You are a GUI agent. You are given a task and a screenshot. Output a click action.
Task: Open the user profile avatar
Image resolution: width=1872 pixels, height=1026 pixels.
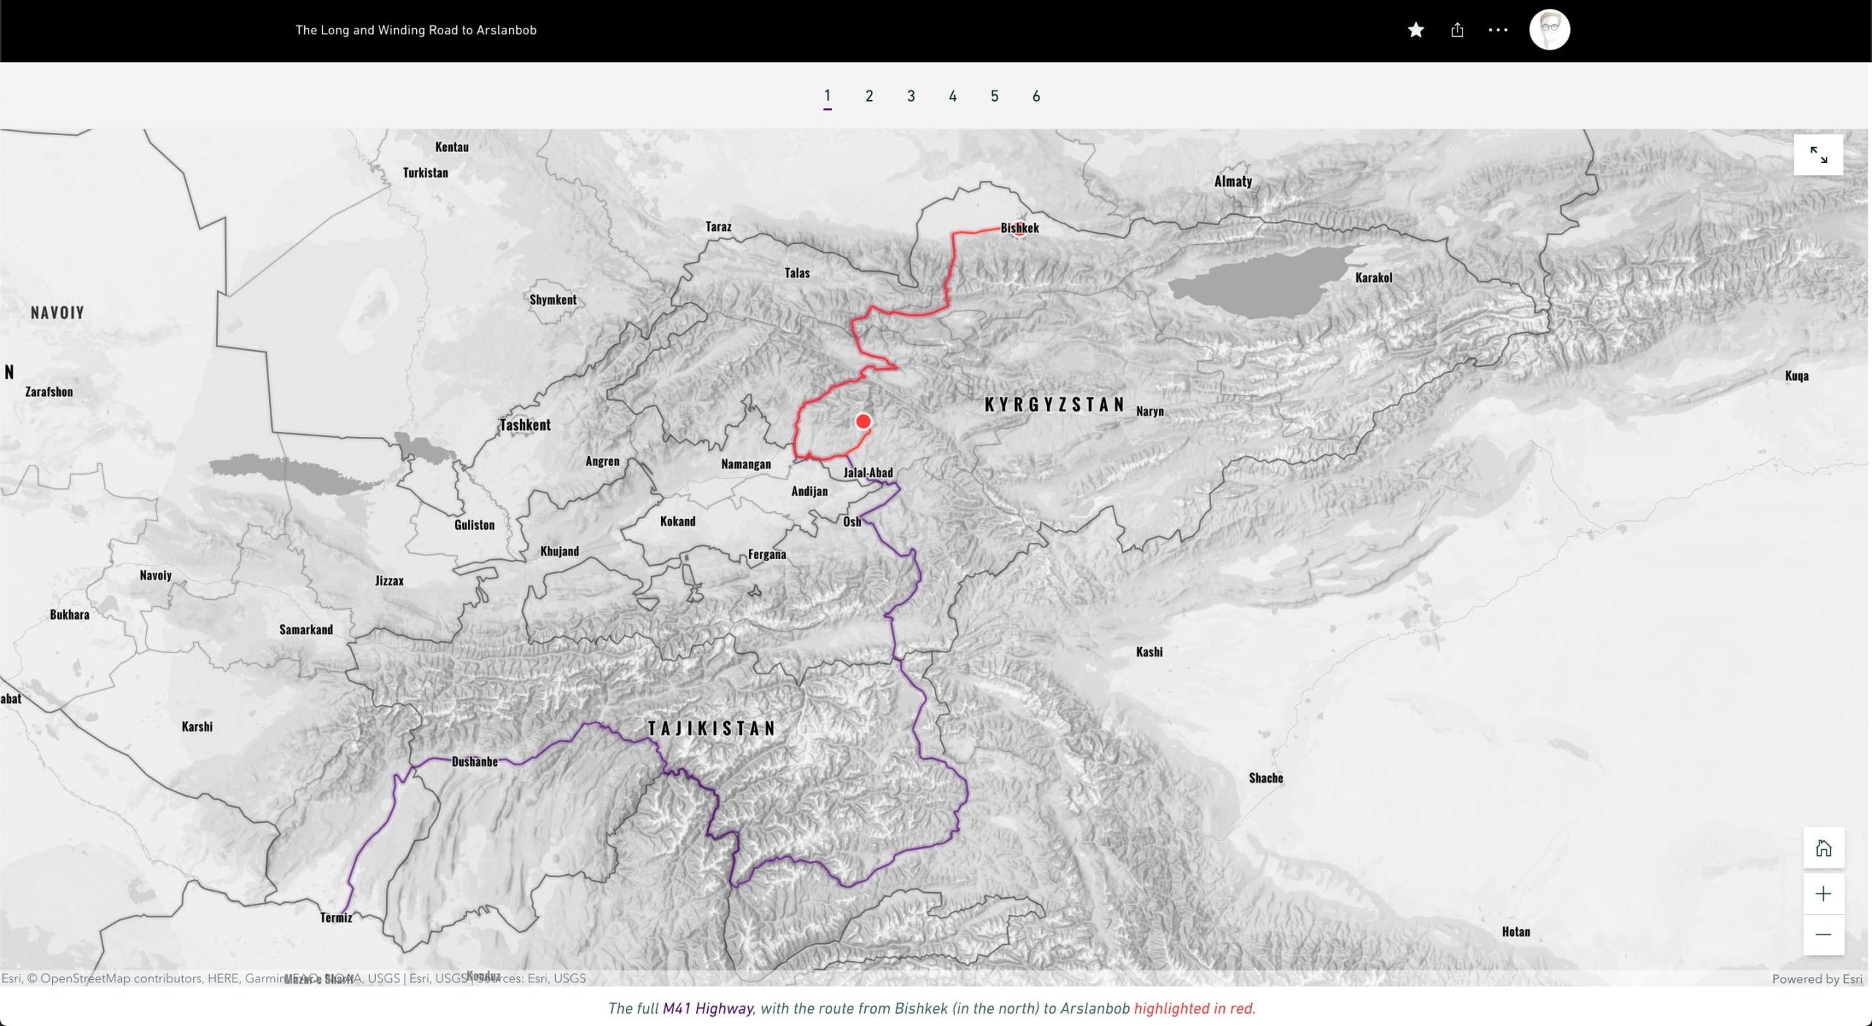tap(1550, 29)
